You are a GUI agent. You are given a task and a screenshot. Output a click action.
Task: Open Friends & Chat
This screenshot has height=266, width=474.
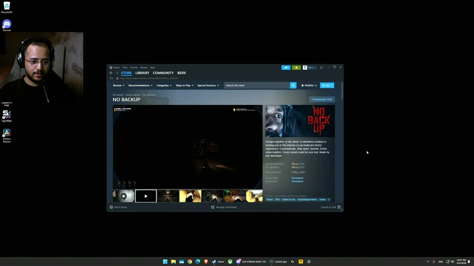click(331, 207)
